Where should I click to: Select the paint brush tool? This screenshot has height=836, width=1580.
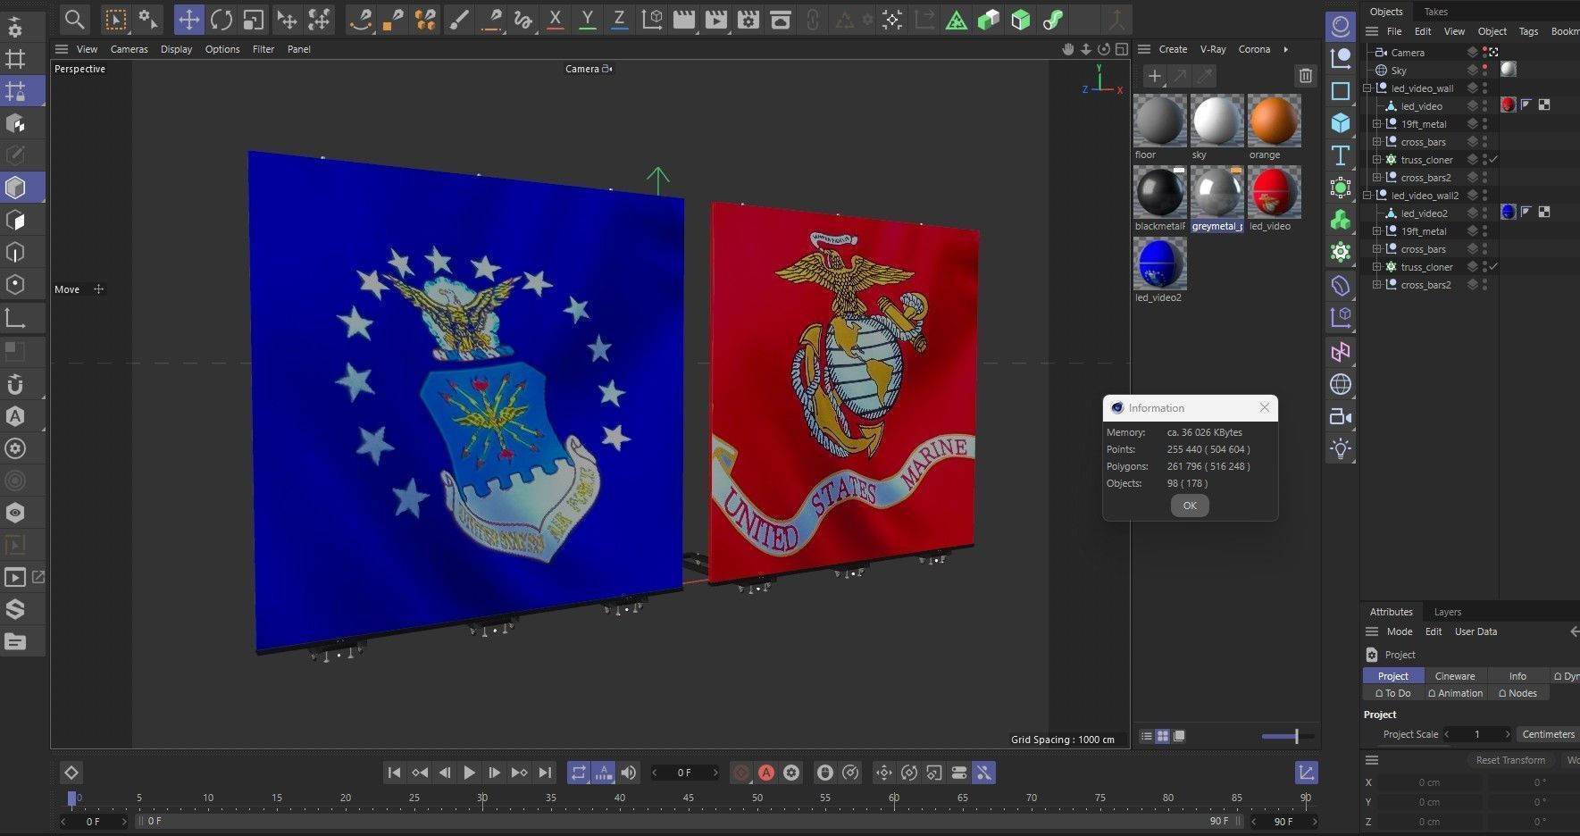tap(458, 20)
